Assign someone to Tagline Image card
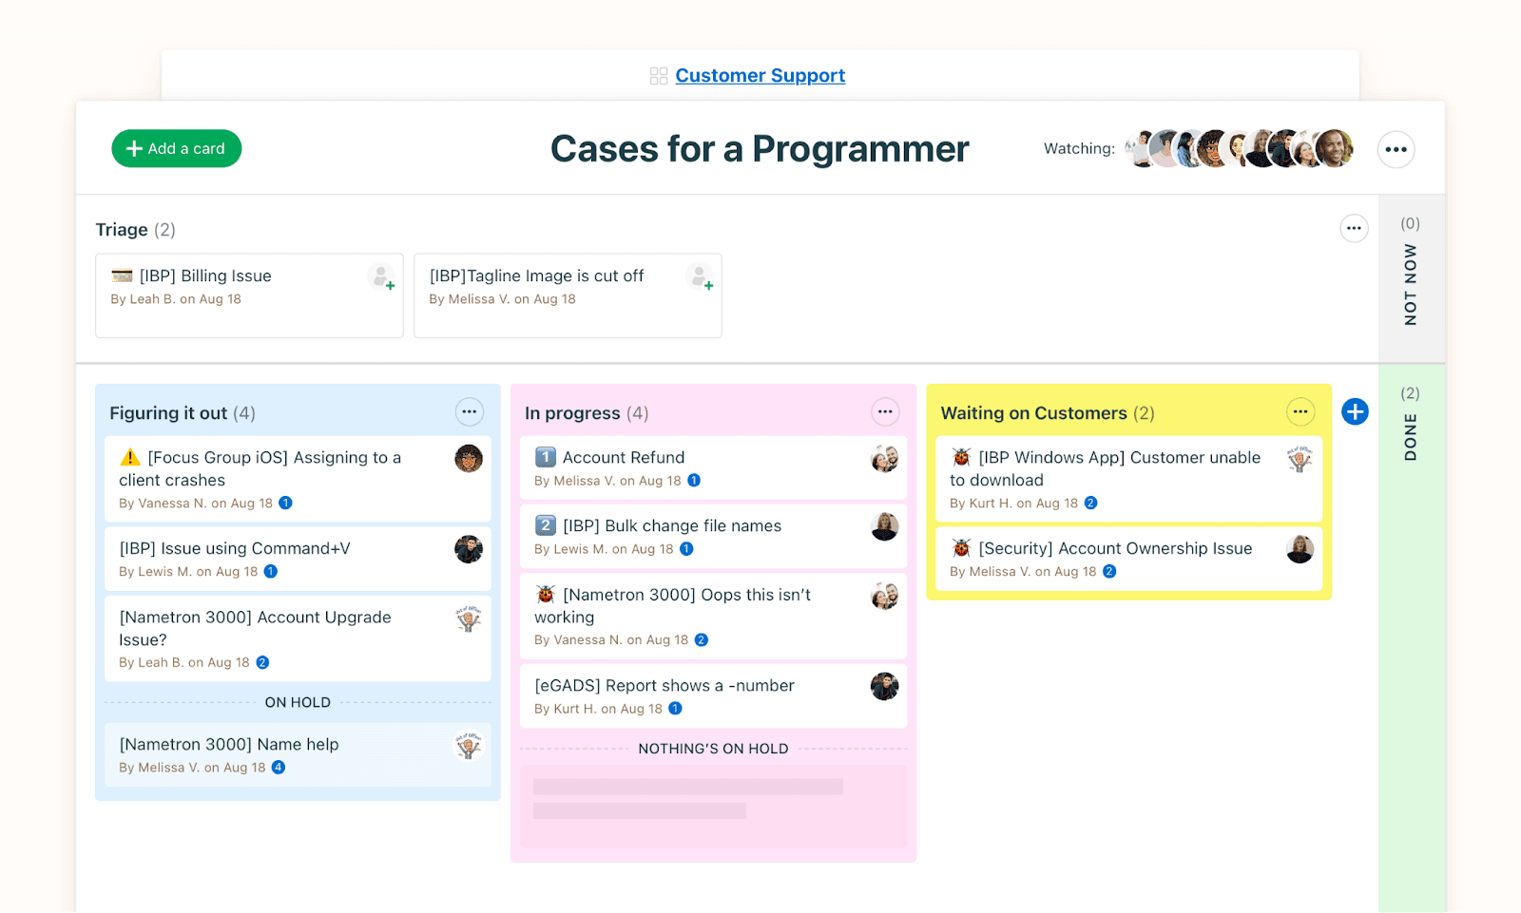Screen dimensions: 1521x913 701,277
